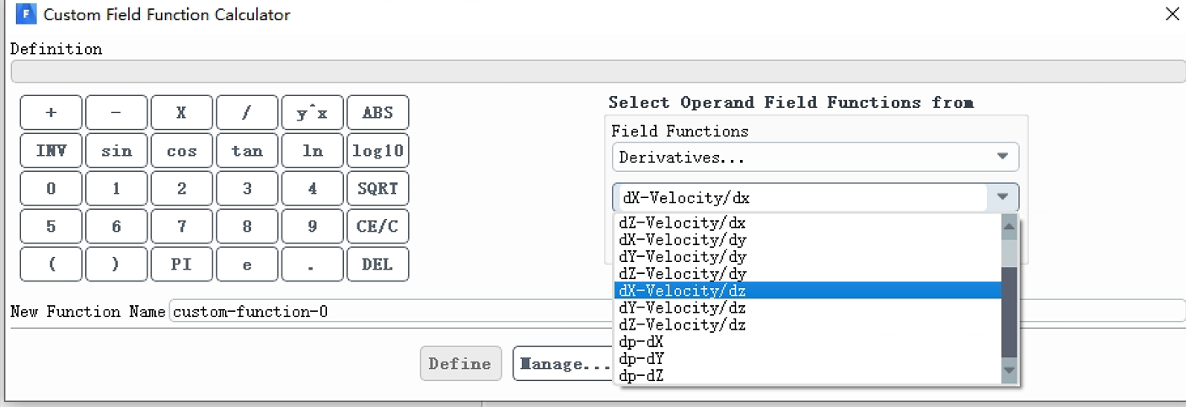Click the CE/C clear button
Image resolution: width=1186 pixels, height=407 pixels.
[x=378, y=226]
